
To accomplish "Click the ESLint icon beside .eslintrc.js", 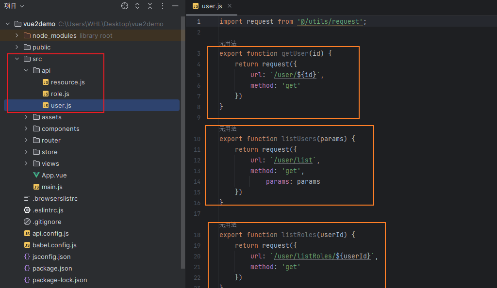I will pyautogui.click(x=27, y=210).
